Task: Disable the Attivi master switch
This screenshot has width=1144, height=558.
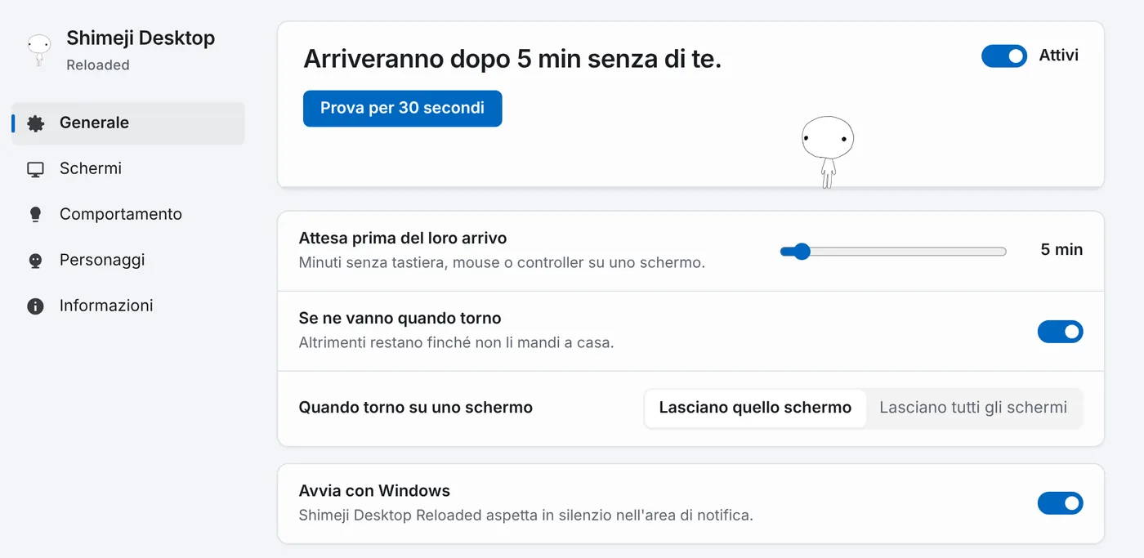Action: click(x=1004, y=56)
